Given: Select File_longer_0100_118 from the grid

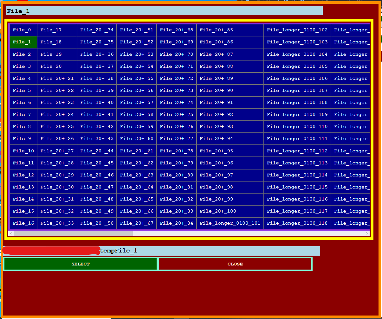Looking at the screenshot, I should pyautogui.click(x=297, y=223).
